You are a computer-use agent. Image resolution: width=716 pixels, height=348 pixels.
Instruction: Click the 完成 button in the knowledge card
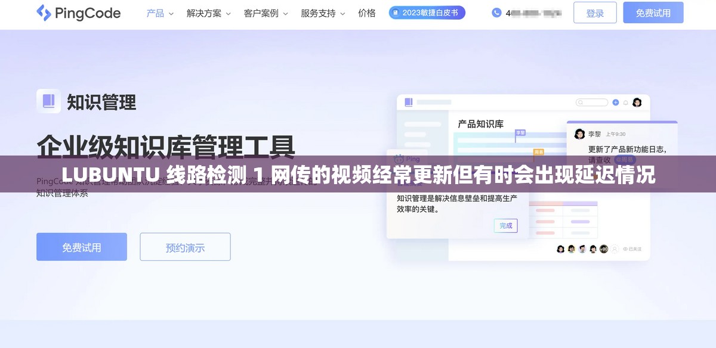click(505, 226)
